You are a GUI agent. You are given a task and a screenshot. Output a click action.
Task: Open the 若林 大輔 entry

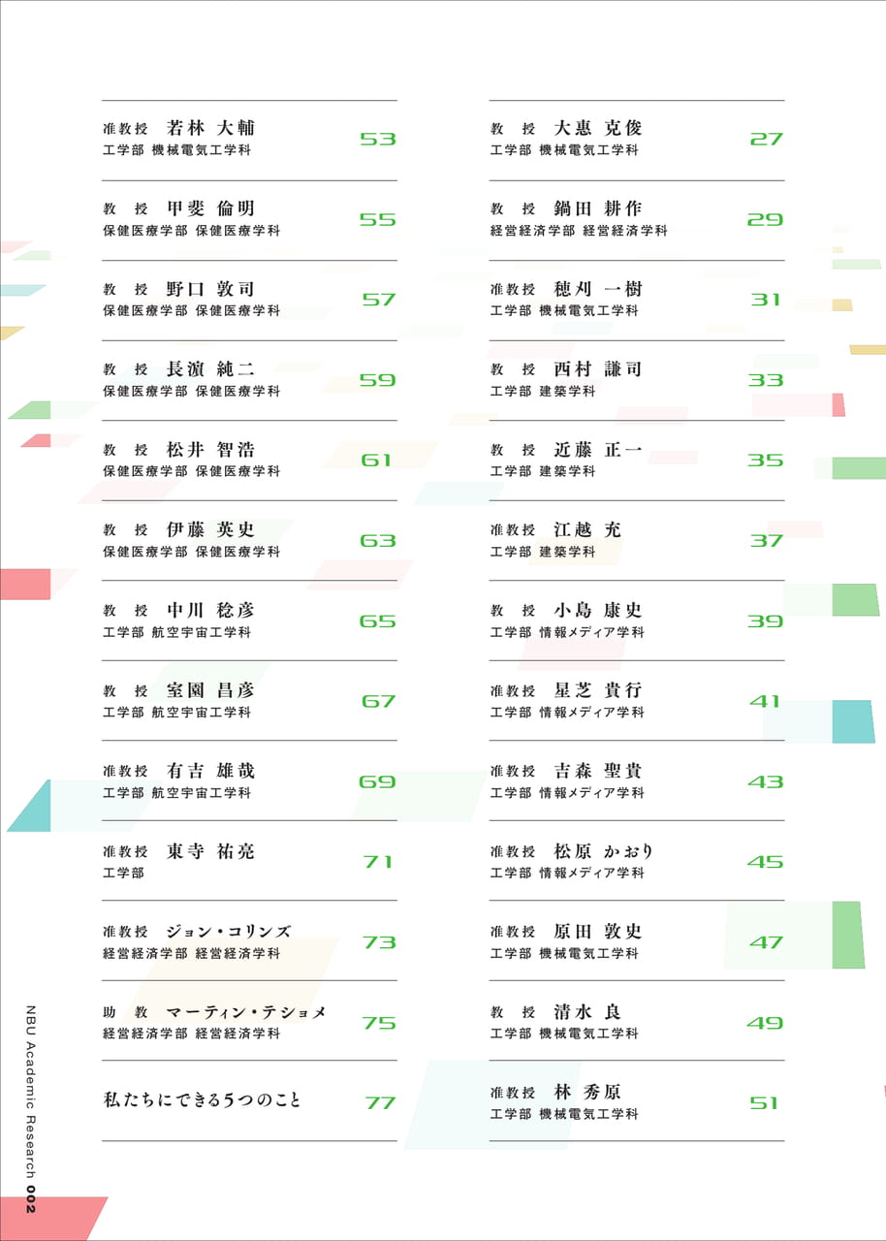click(x=249, y=140)
